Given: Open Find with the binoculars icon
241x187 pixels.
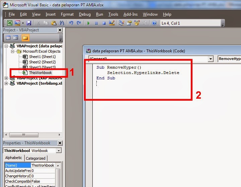Looking at the screenshot, I should click(61, 23).
